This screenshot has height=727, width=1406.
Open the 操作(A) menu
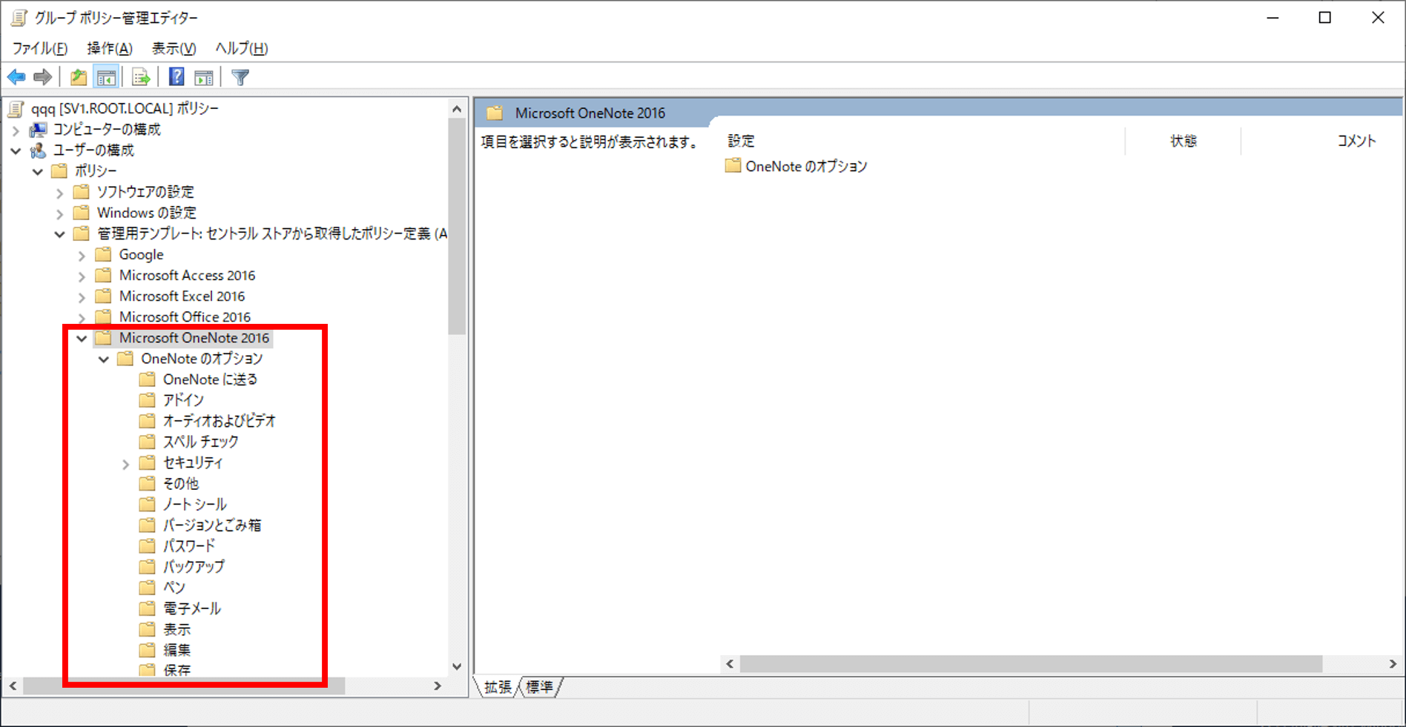click(x=110, y=48)
